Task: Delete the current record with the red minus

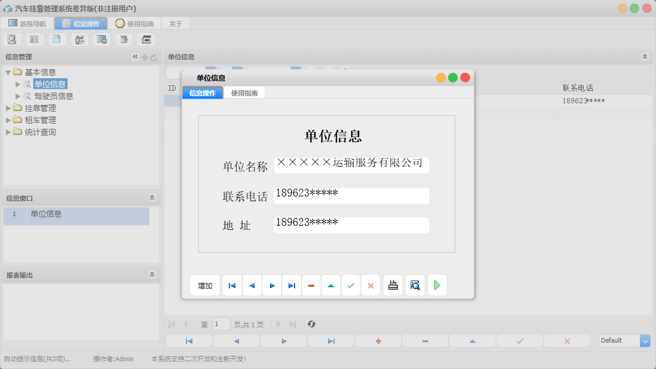Action: tap(311, 285)
